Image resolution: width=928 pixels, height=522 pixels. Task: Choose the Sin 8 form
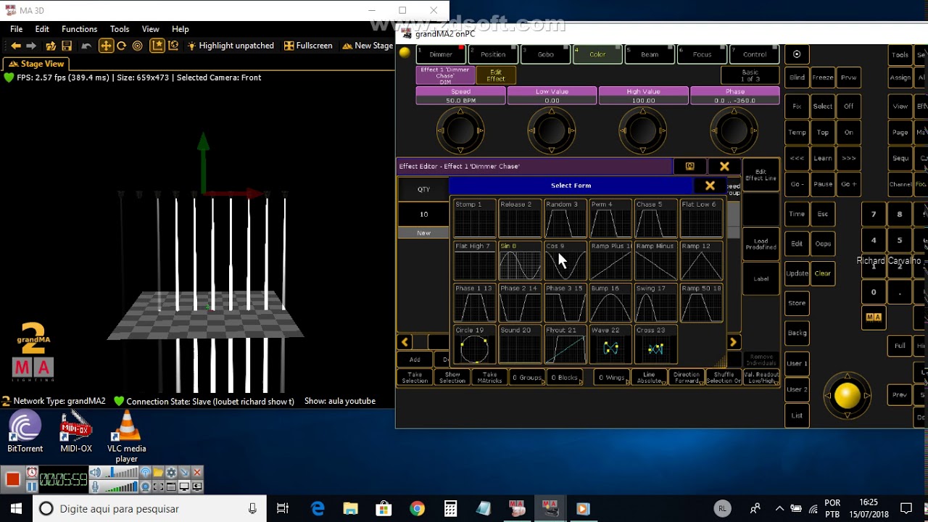(x=520, y=261)
